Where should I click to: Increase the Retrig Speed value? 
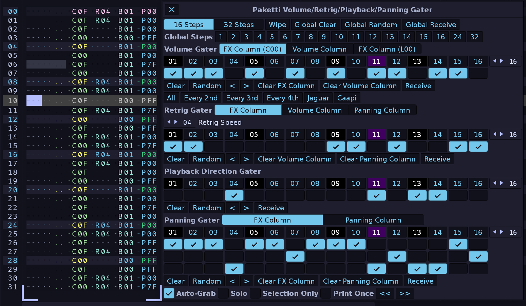point(176,122)
